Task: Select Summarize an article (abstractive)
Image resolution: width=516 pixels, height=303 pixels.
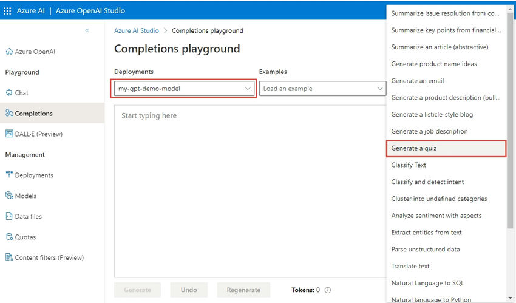Action: [x=446, y=47]
